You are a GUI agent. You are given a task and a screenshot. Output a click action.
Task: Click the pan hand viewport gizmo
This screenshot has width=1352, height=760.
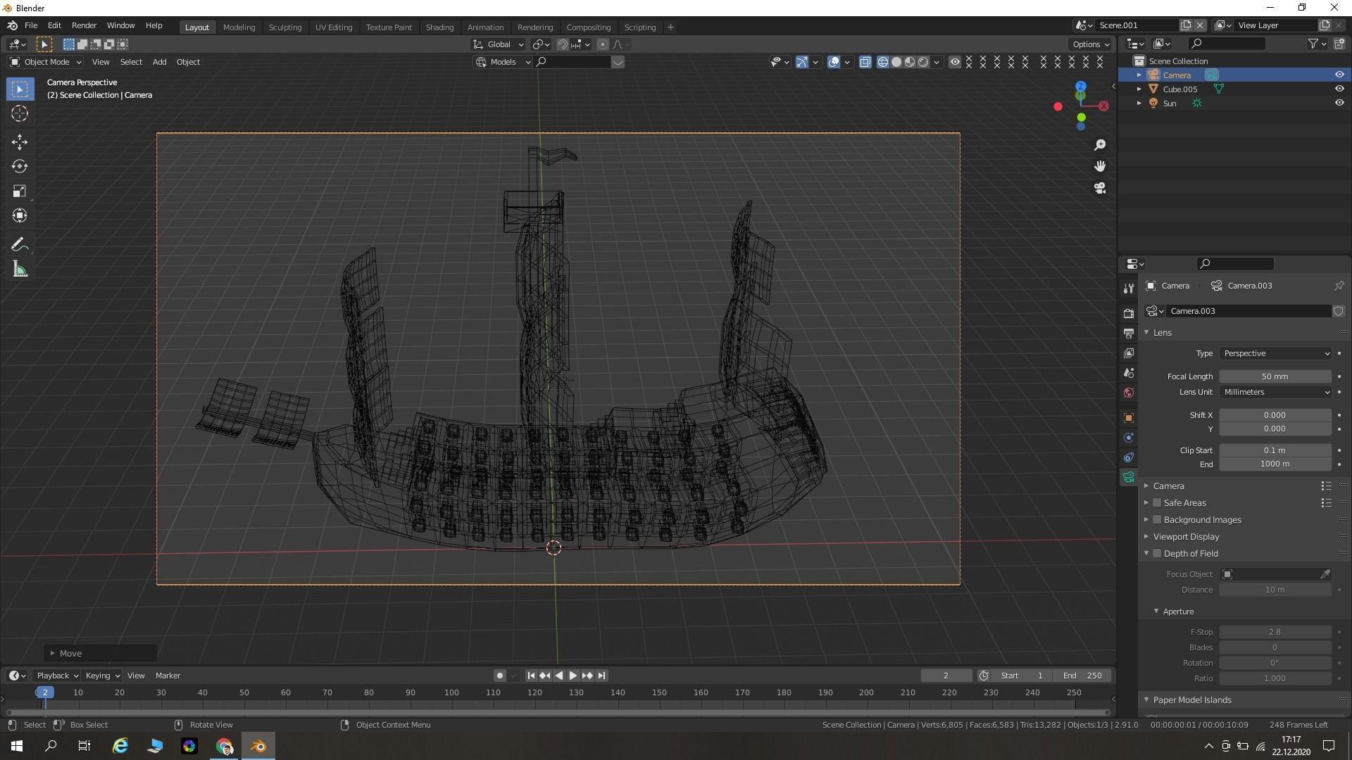pyautogui.click(x=1100, y=166)
